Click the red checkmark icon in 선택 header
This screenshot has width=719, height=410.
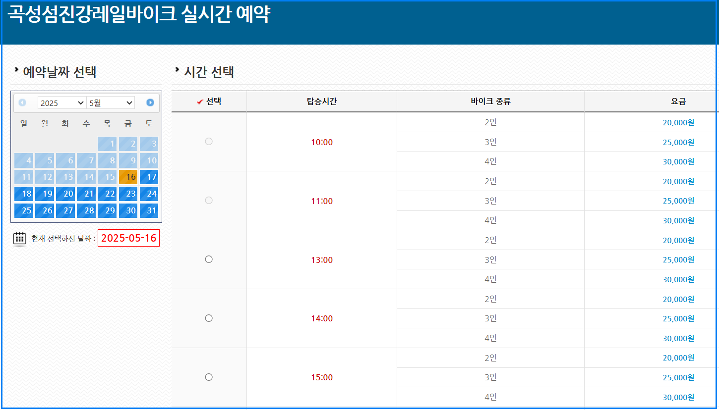click(198, 101)
